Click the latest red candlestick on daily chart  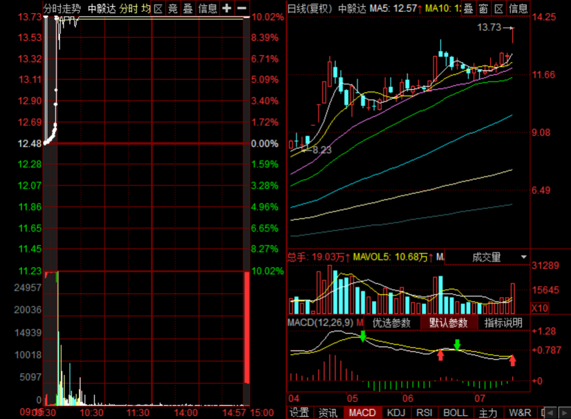click(513, 35)
